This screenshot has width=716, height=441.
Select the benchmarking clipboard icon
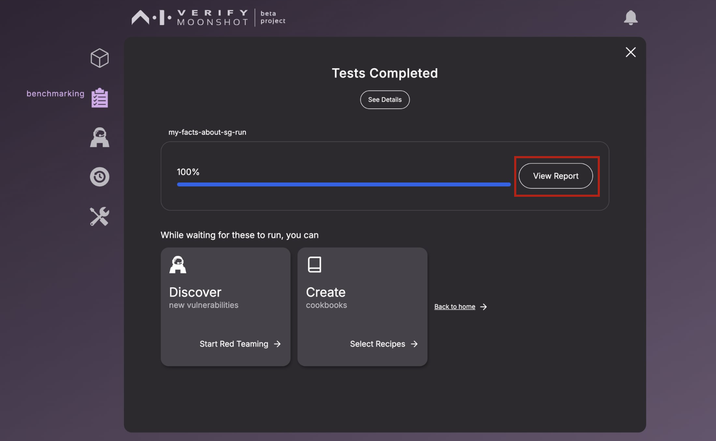(100, 98)
